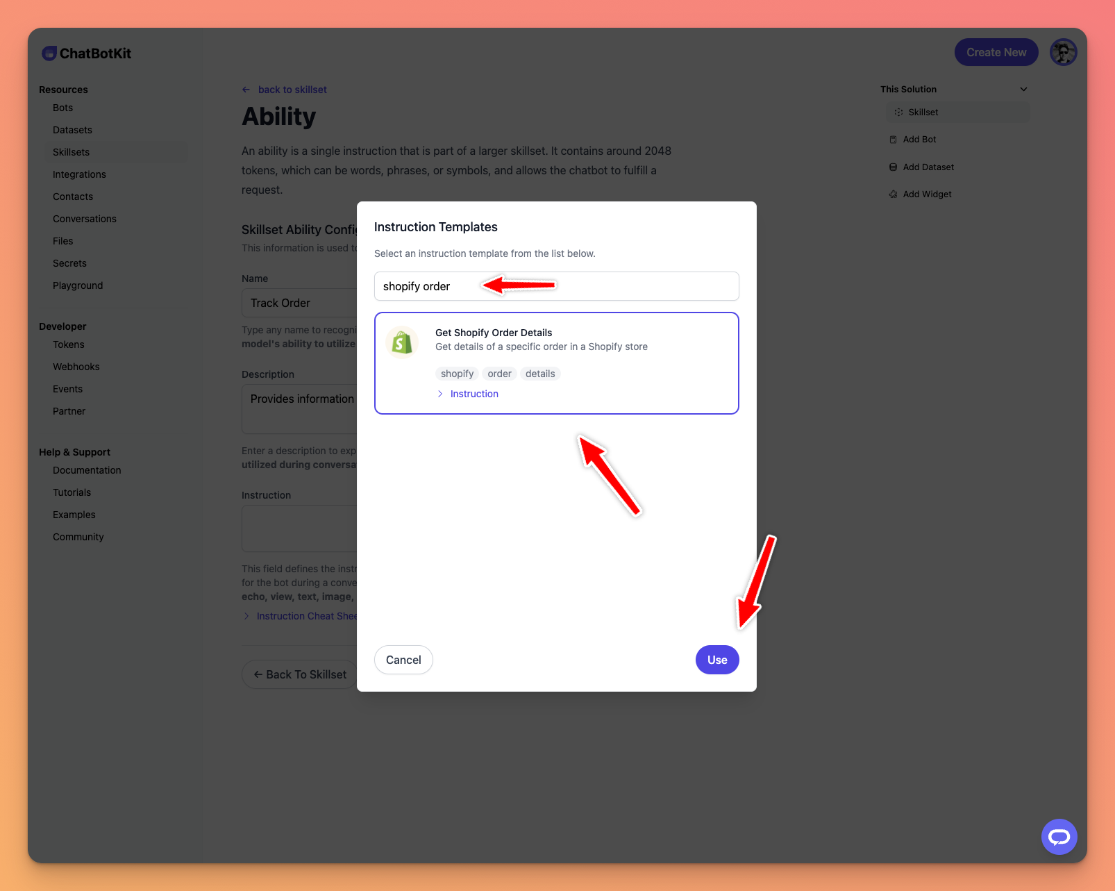Open Conversations in sidebar
1115x891 pixels.
(x=85, y=219)
